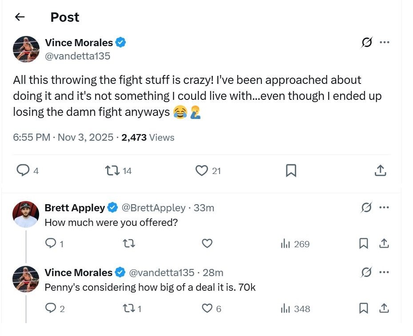Like the main post with 21 likes
The image size is (413, 336).
click(202, 170)
